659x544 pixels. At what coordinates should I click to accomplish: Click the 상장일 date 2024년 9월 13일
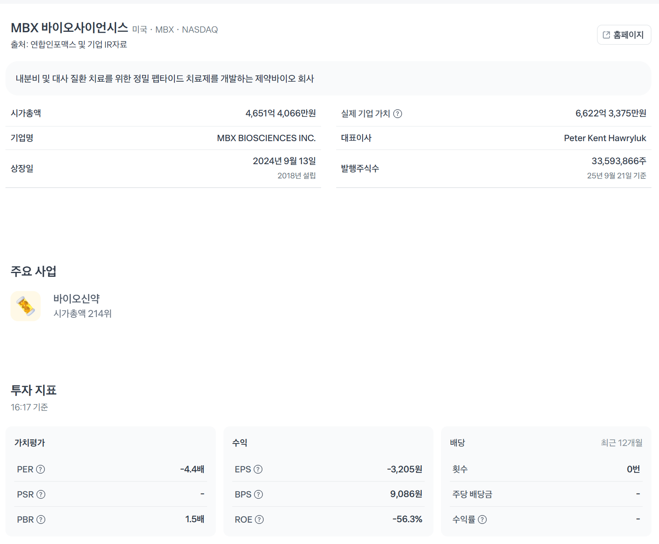click(x=284, y=161)
